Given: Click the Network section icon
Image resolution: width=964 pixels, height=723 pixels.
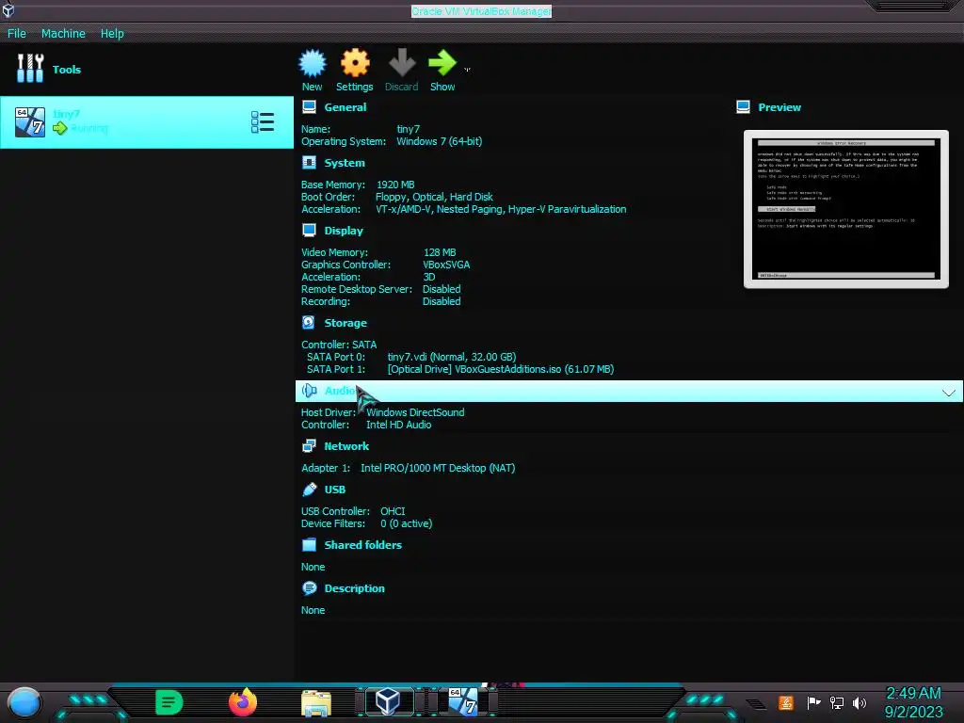Looking at the screenshot, I should tap(309, 445).
